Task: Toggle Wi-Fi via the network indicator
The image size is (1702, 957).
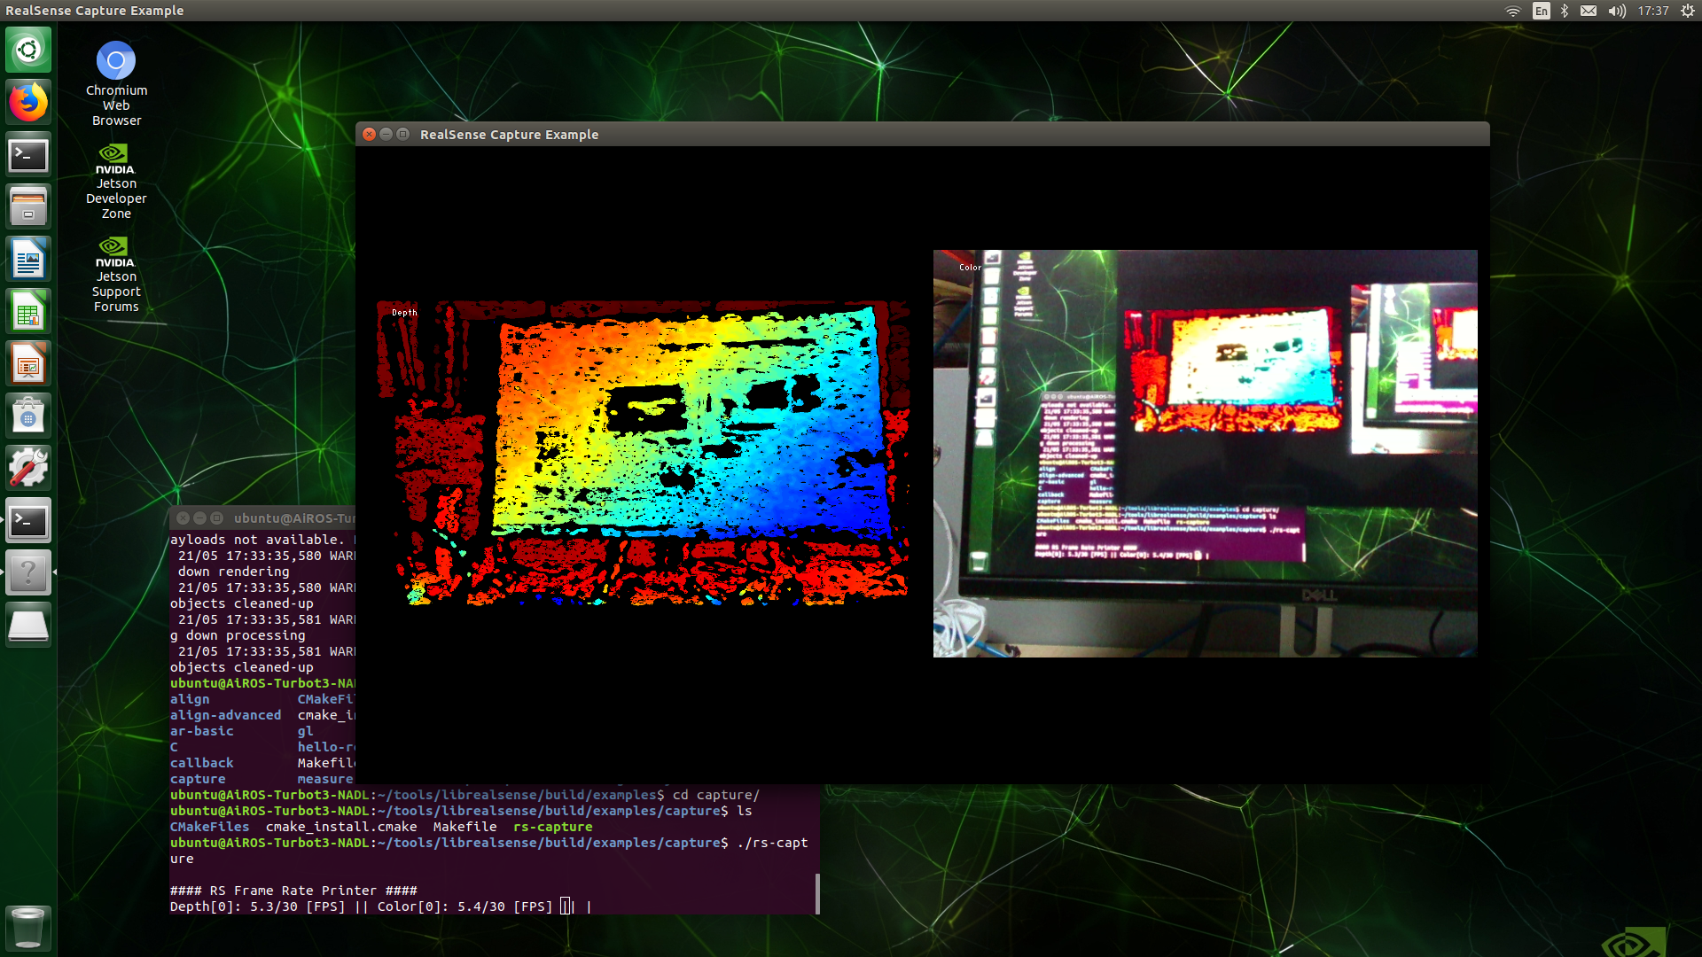Action: click(1512, 12)
